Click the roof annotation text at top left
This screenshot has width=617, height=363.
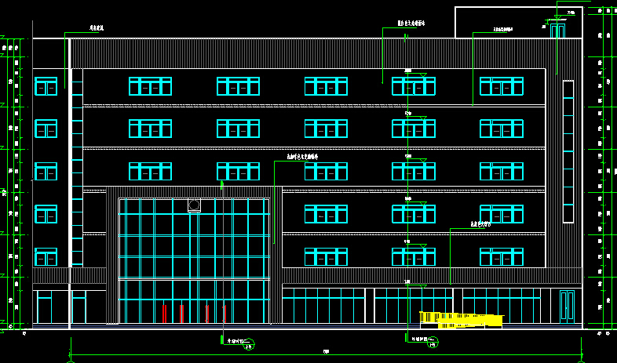(x=97, y=27)
